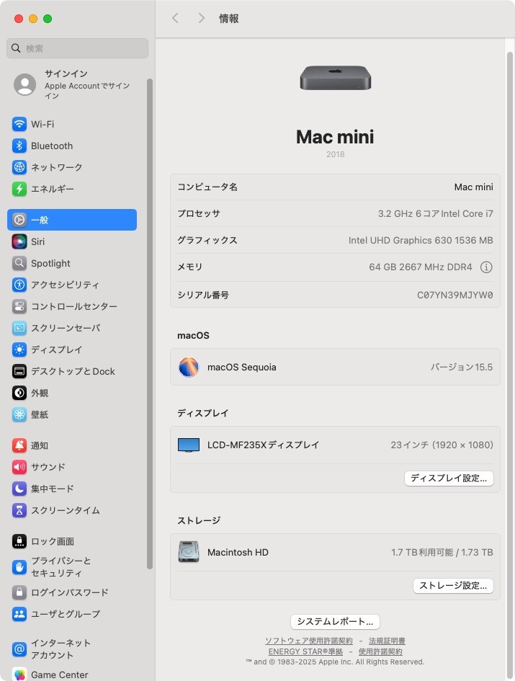Screen dimensions: 515x681
Task: Open Bluetooth settings icon
Action: tap(19, 146)
